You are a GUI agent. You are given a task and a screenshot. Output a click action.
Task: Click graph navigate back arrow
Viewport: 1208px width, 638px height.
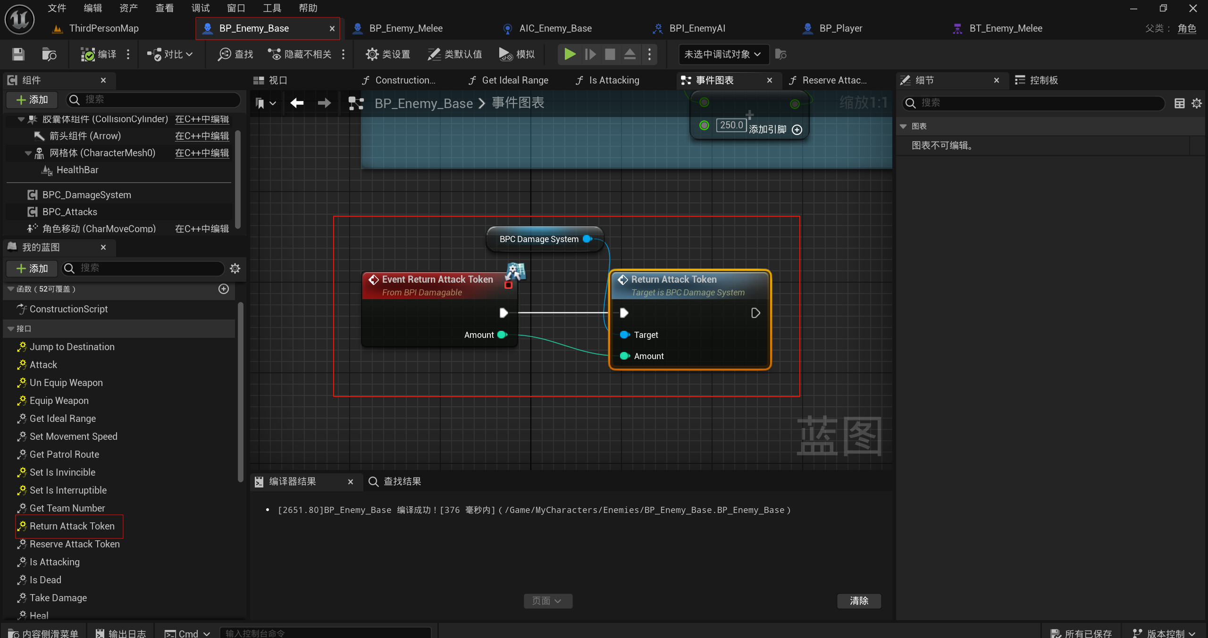297,103
